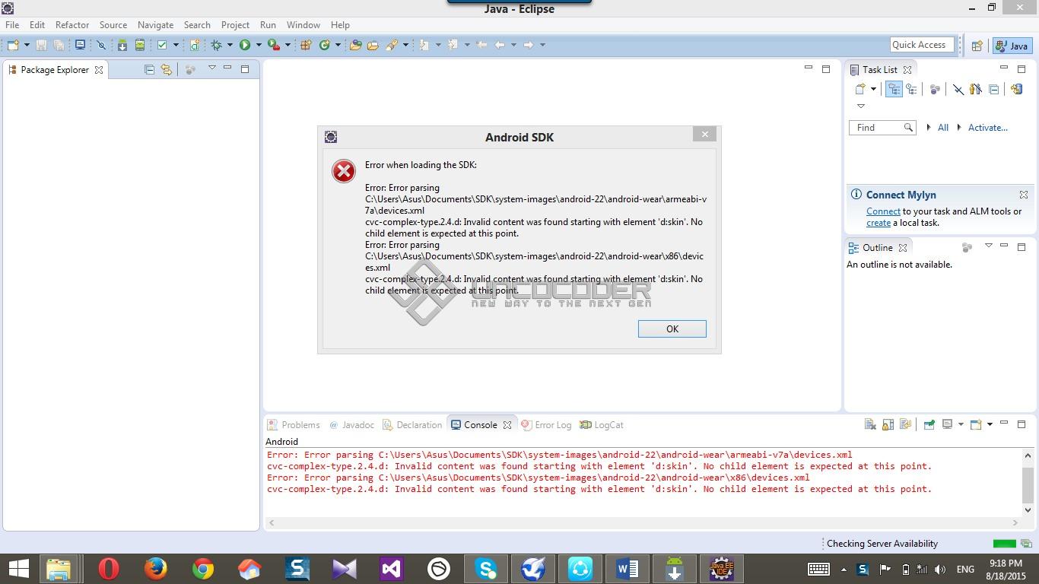Open the Android Virtual Device Manager icon
This screenshot has width=1039, height=584.
(140, 45)
